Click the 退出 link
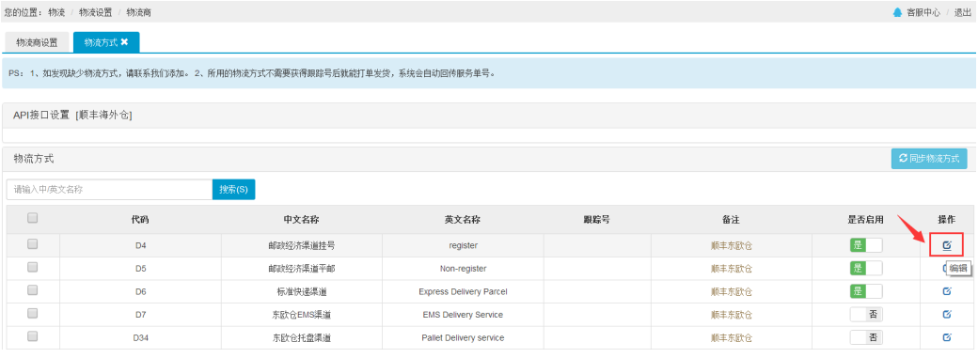The image size is (978, 358). pos(962,12)
